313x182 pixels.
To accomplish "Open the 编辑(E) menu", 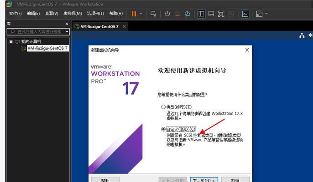I will (33, 14).
